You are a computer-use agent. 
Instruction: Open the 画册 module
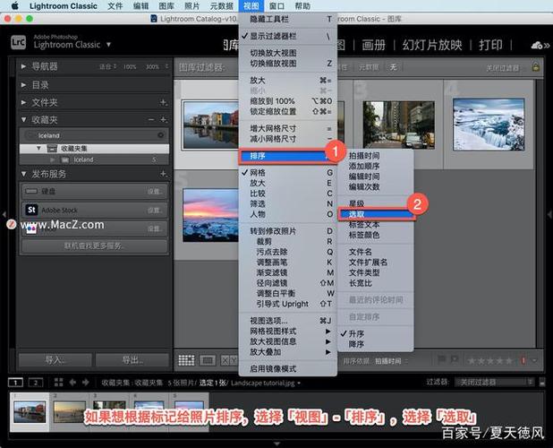373,45
